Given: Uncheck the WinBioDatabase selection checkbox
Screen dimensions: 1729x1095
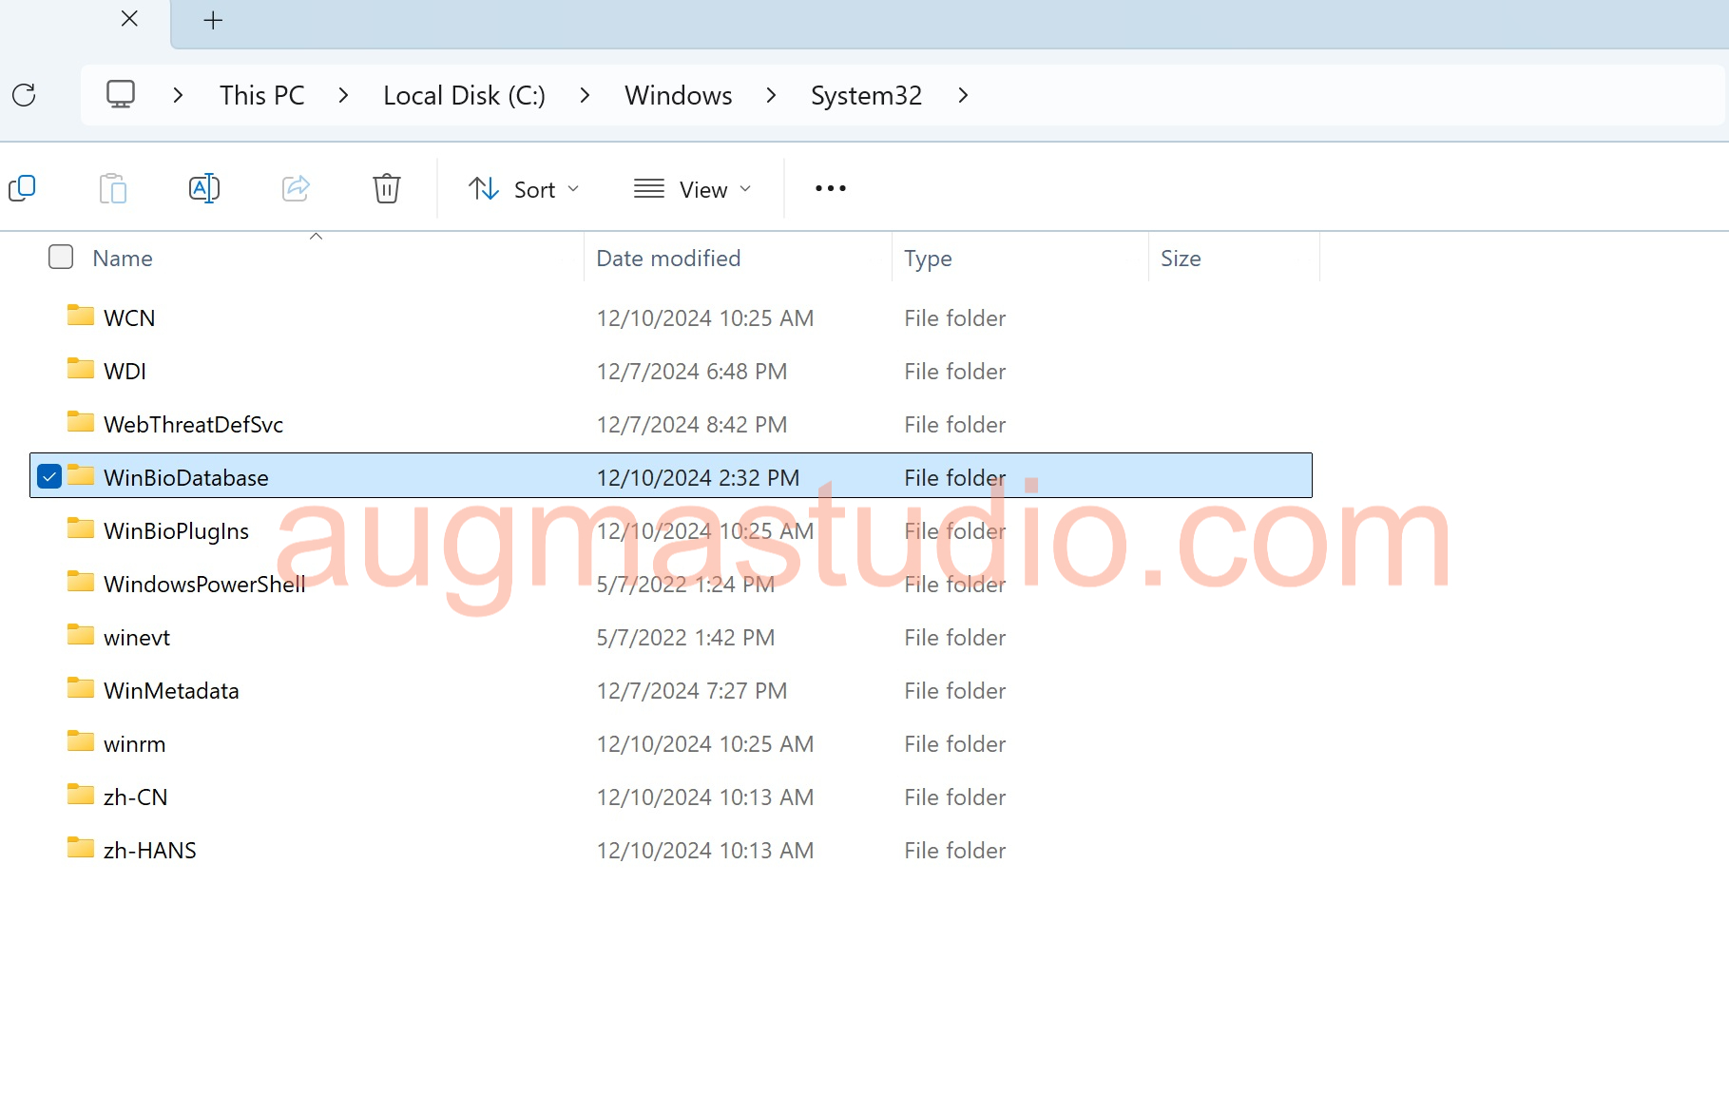Looking at the screenshot, I should [48, 476].
